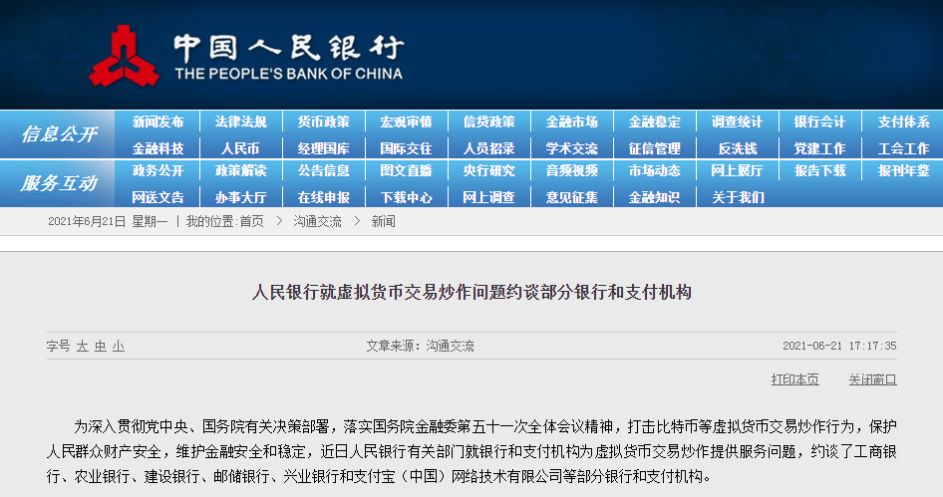Open 意见征集 link
Image resolution: width=943 pixels, height=497 pixels.
(572, 197)
